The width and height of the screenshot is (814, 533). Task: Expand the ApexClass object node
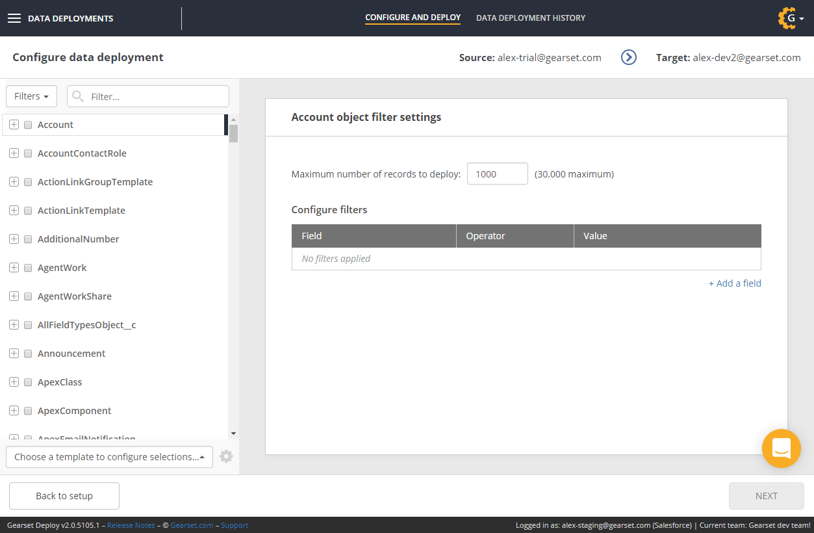pos(14,382)
